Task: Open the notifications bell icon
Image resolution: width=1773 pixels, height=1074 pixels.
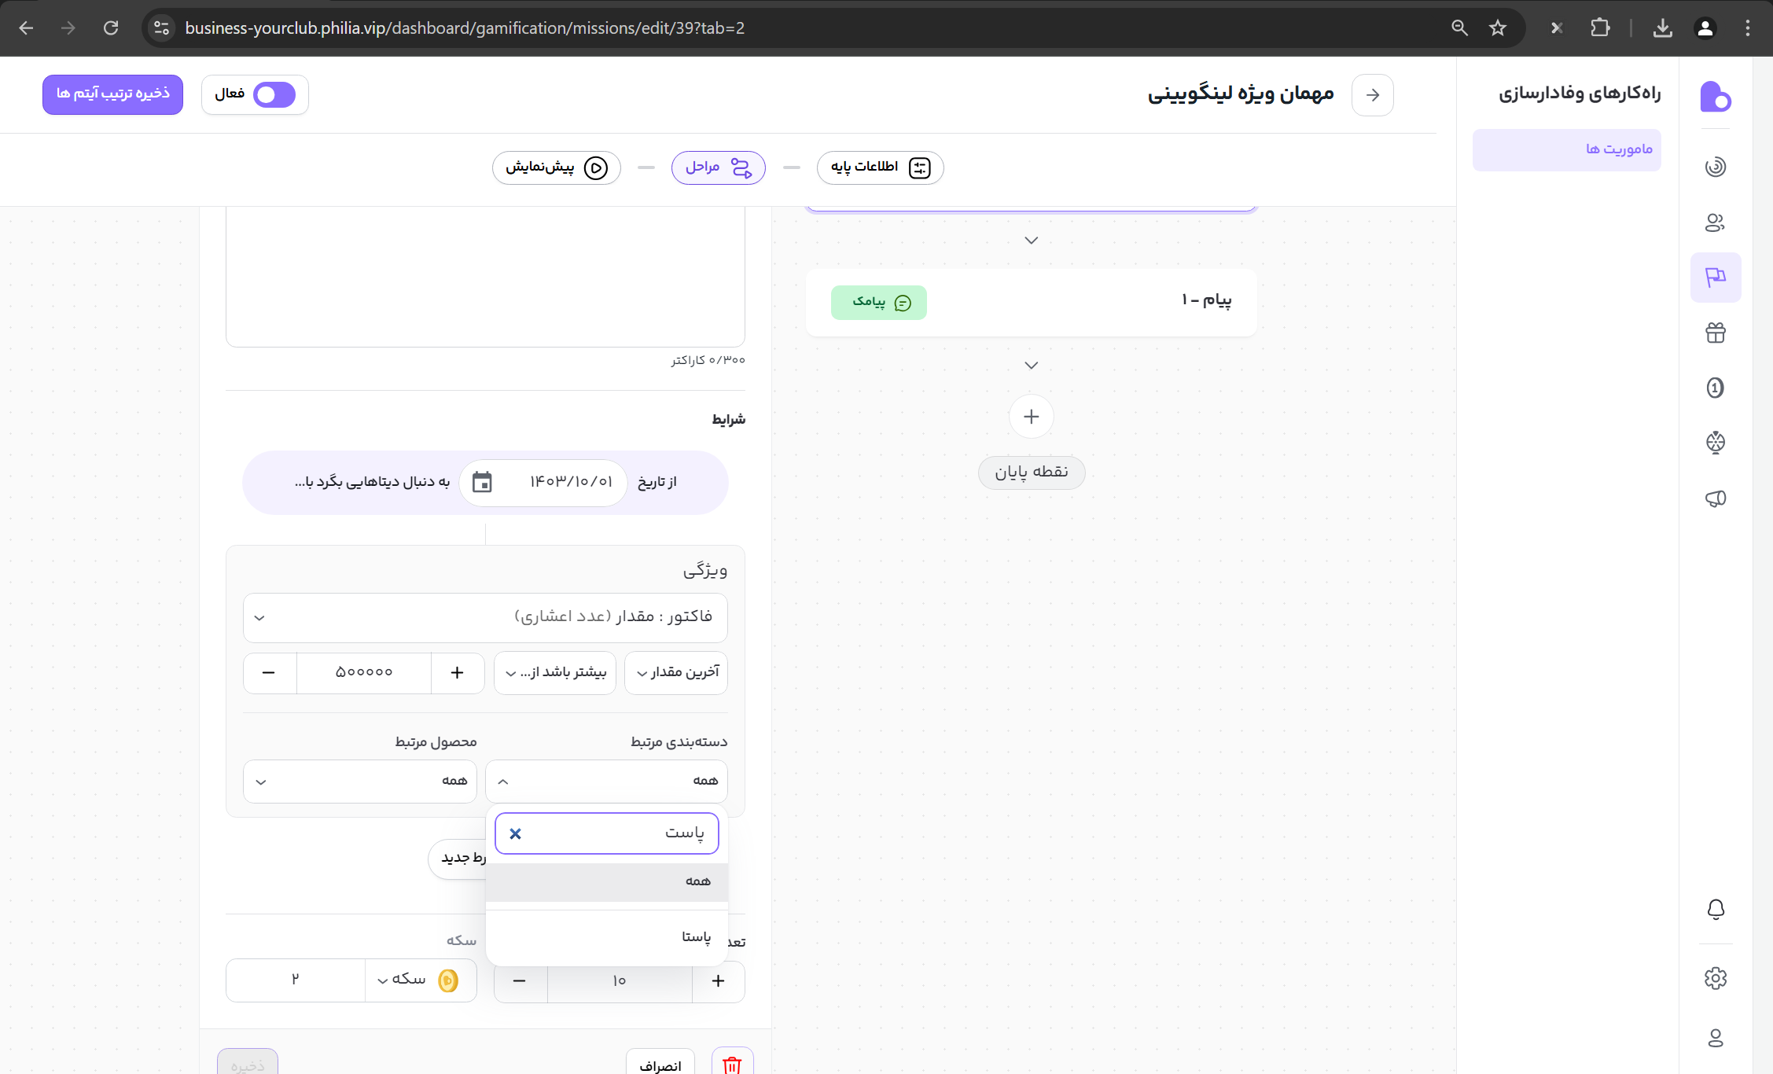Action: pyautogui.click(x=1715, y=909)
